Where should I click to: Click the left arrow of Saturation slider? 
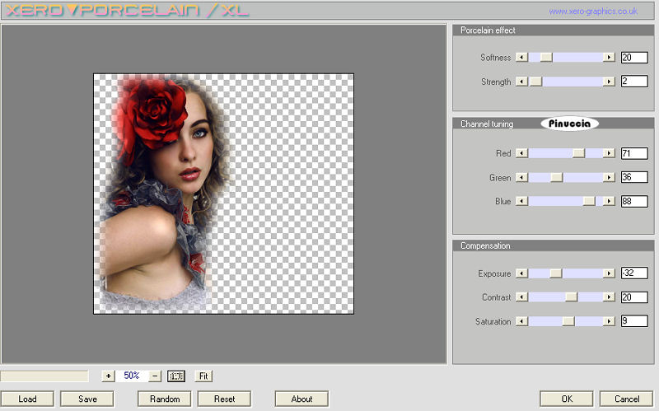pos(521,321)
